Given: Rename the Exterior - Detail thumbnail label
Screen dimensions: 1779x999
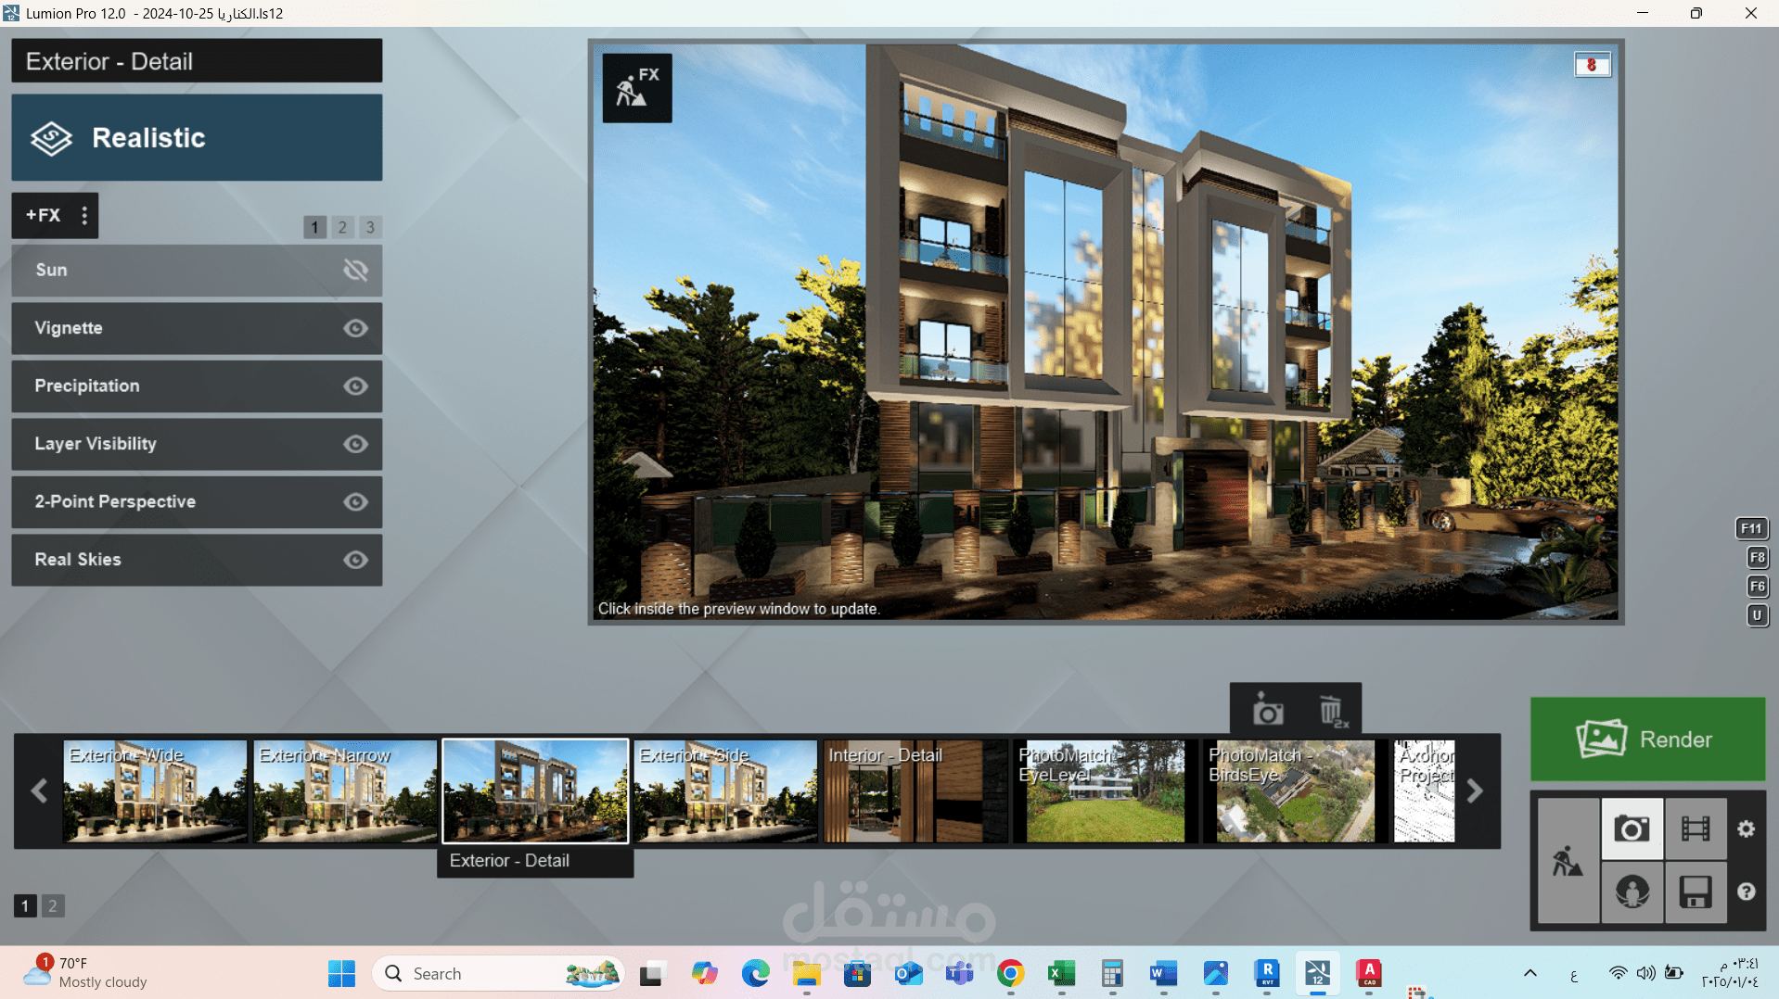Looking at the screenshot, I should tap(535, 861).
